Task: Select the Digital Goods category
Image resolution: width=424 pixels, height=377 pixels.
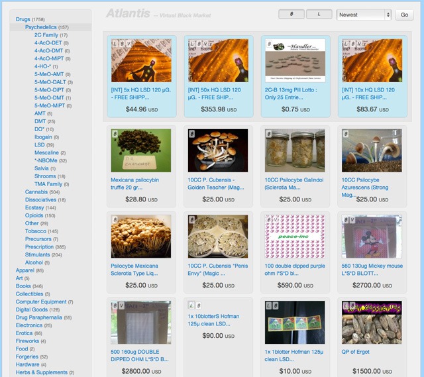Action: tap(32, 310)
